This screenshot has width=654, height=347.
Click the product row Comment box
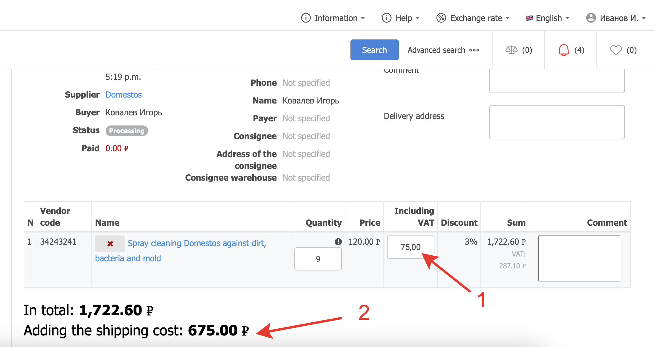[580, 258]
